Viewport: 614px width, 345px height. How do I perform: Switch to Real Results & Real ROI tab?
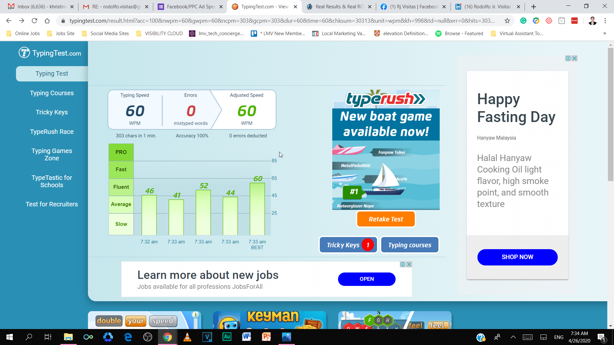339,7
